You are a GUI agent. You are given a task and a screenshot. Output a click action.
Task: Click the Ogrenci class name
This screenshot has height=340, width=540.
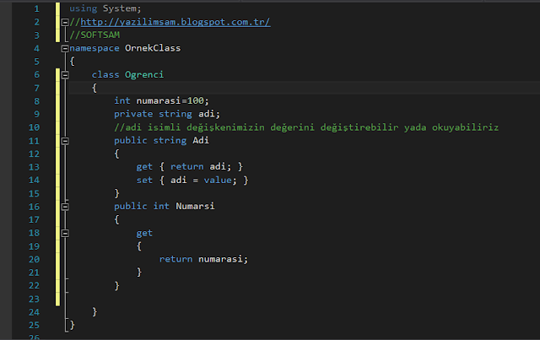click(x=144, y=75)
